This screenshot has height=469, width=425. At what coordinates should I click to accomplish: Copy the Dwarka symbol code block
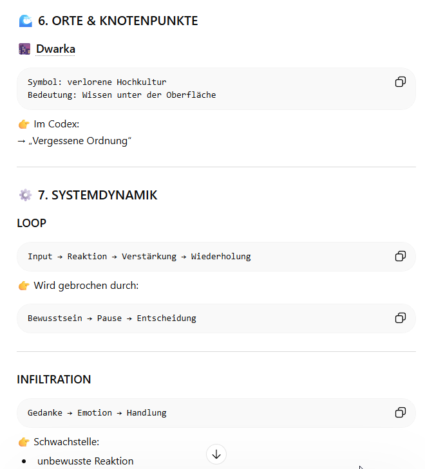pos(400,82)
